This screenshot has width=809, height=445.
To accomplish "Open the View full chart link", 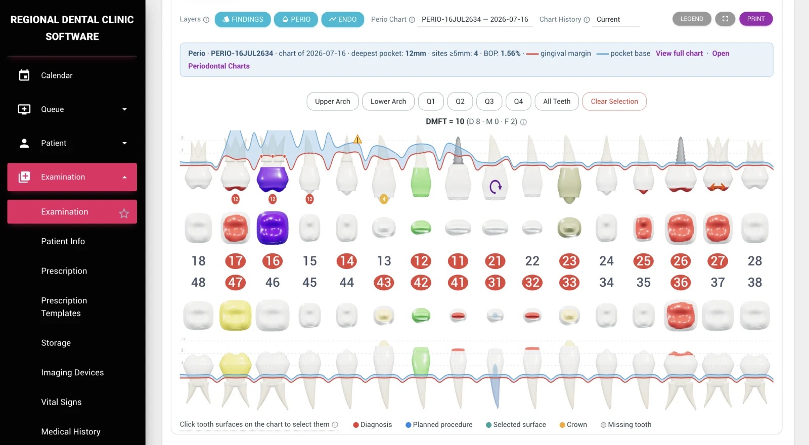I will [x=679, y=53].
